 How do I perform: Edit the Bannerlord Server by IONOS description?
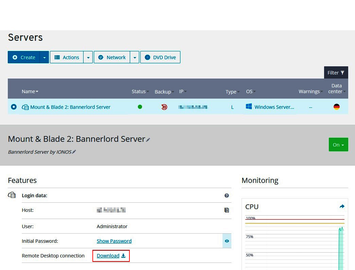tap(74, 152)
